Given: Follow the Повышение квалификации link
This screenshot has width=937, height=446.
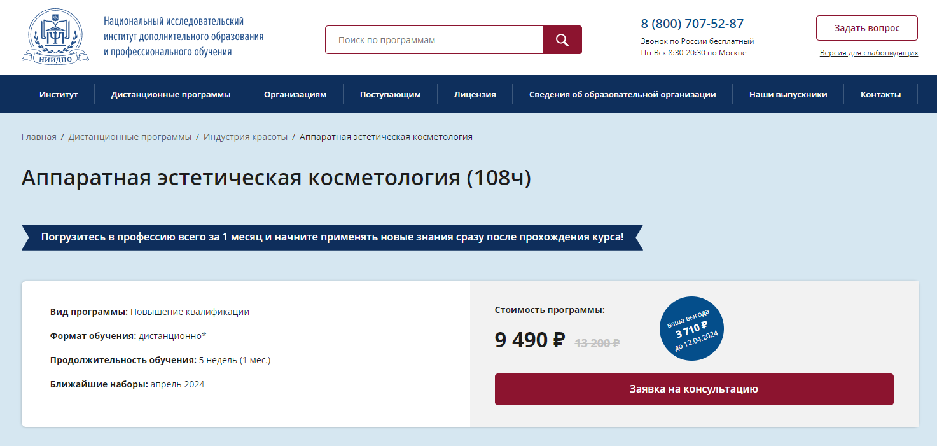Looking at the screenshot, I should [190, 312].
